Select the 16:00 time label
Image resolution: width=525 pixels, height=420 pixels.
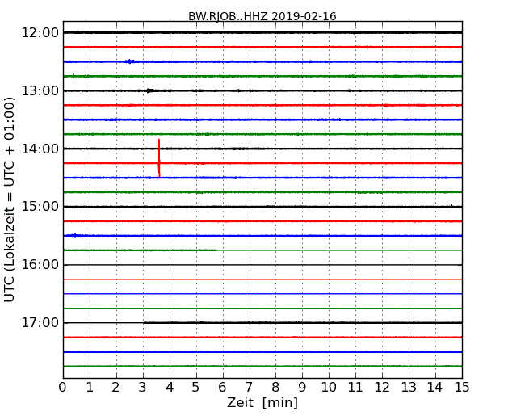[40, 265]
